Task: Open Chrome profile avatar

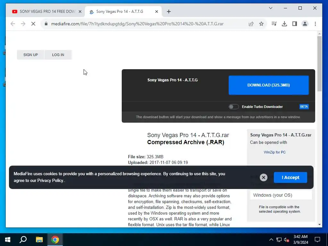Action: [x=305, y=24]
